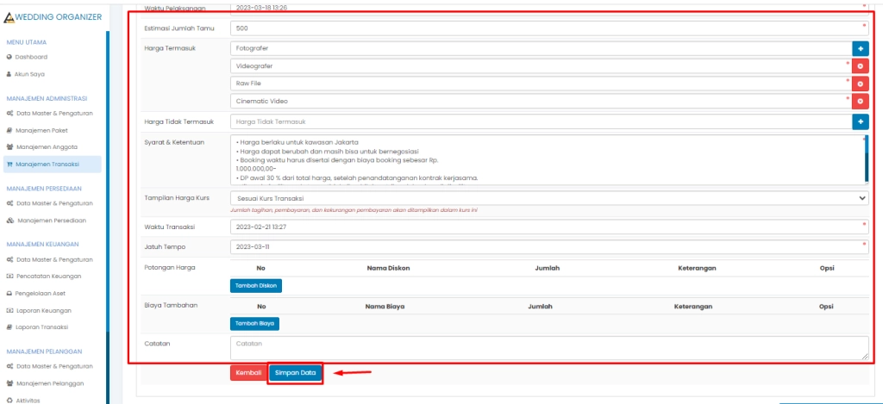Add a Harga Tidak Termasuk row
Screen dimensions: 883x404
click(x=860, y=122)
